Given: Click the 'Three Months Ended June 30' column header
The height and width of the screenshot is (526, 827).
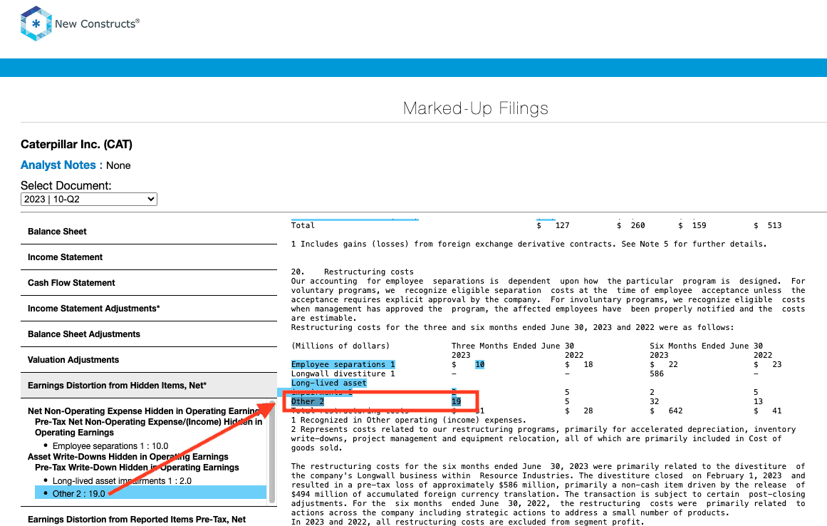Looking at the screenshot, I should [513, 346].
